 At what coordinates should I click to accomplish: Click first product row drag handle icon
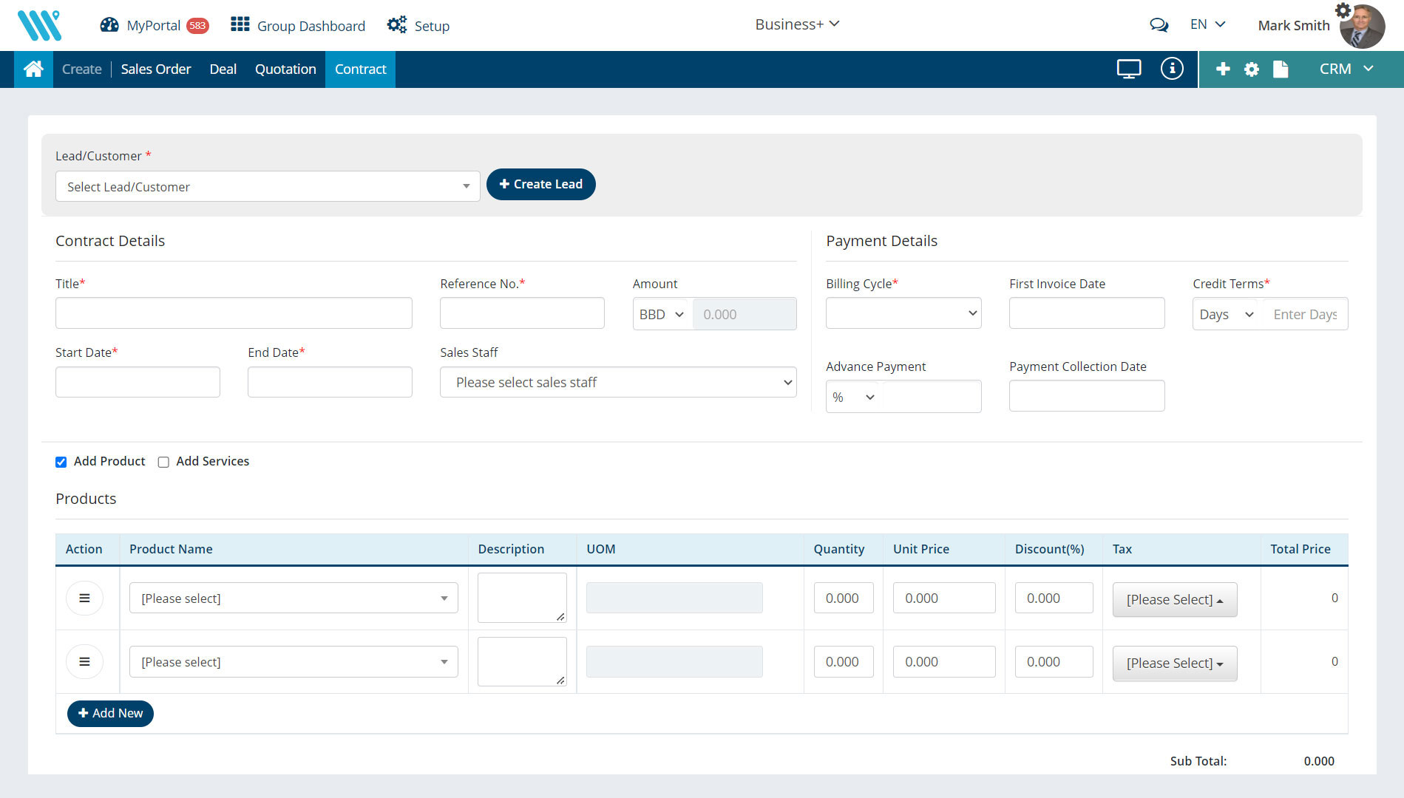[x=84, y=598]
